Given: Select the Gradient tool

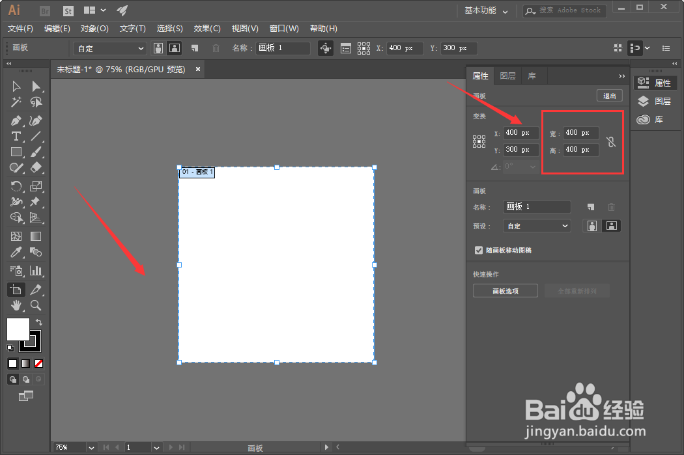Looking at the screenshot, I should point(36,236).
